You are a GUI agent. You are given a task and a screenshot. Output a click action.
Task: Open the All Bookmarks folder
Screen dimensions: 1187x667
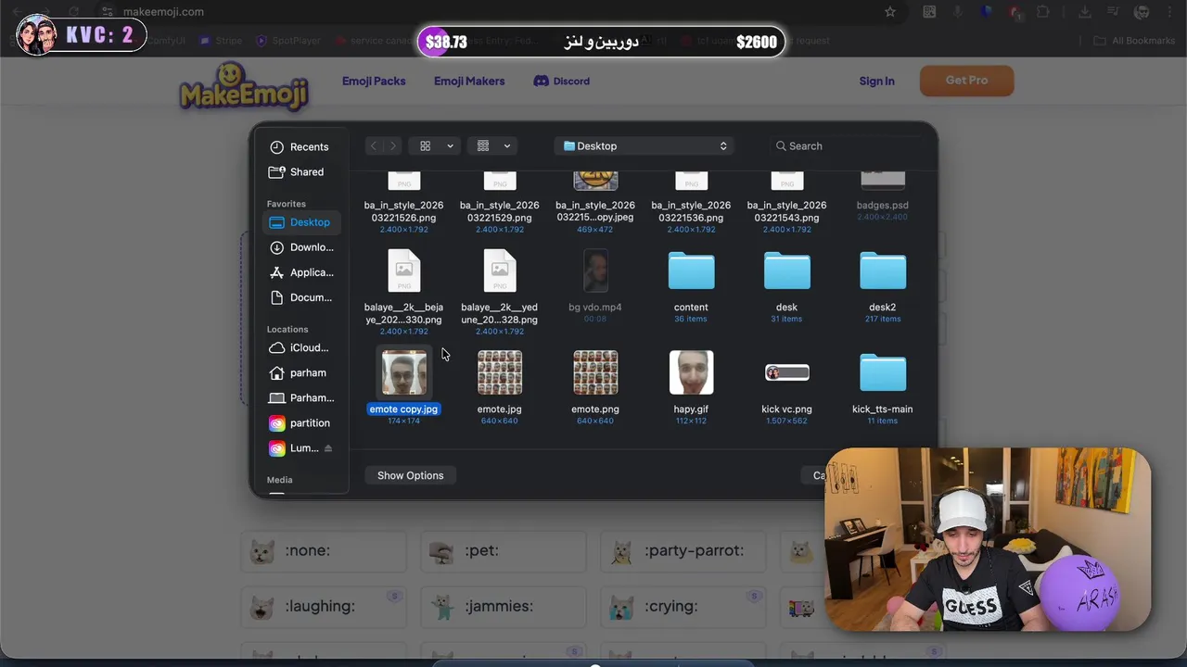point(1135,41)
